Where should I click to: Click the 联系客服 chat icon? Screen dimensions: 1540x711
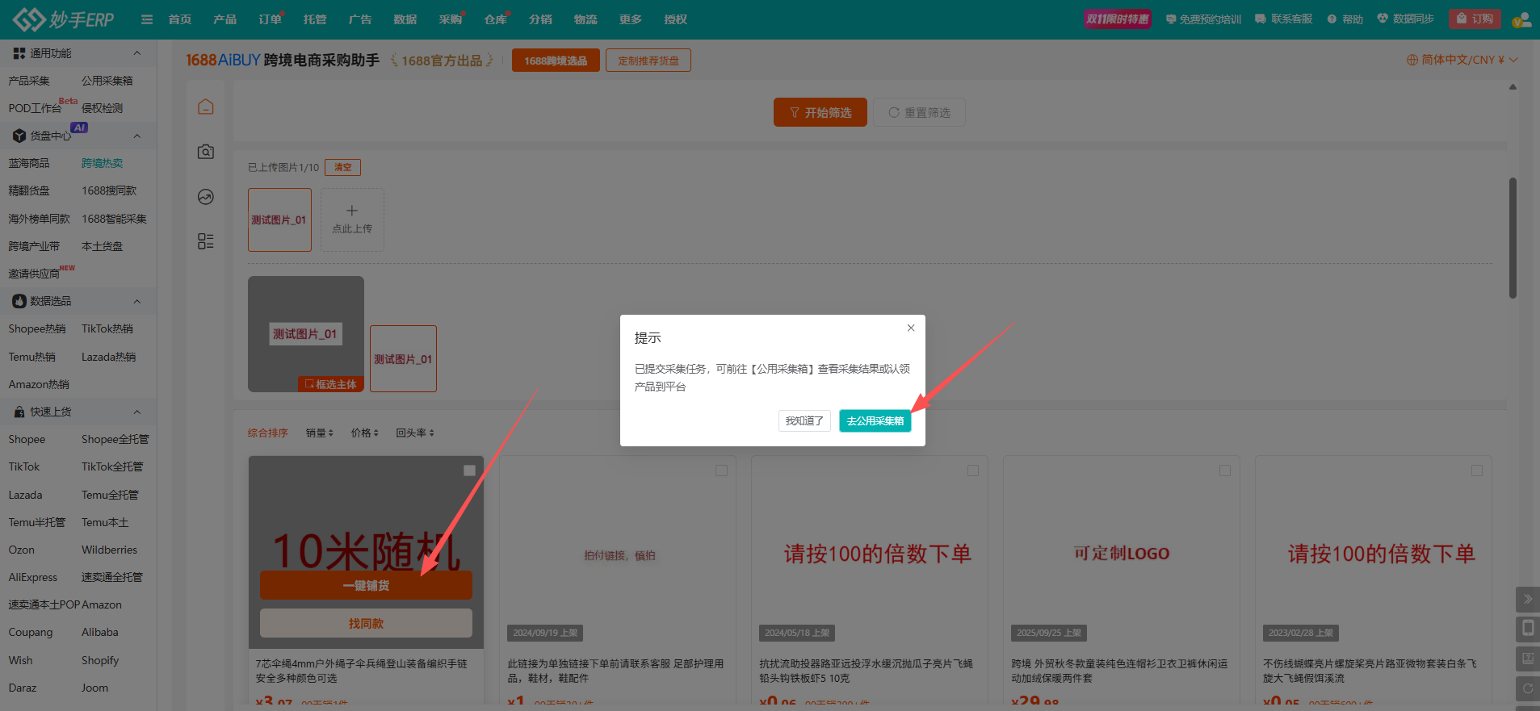coord(1260,19)
